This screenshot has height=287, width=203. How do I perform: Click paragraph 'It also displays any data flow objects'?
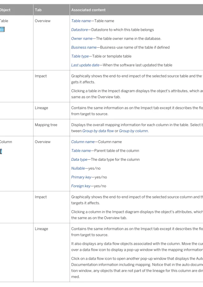137,247
